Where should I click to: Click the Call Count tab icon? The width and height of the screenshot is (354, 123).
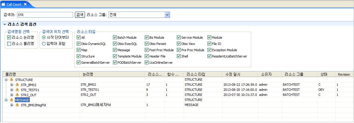pyautogui.click(x=4, y=4)
